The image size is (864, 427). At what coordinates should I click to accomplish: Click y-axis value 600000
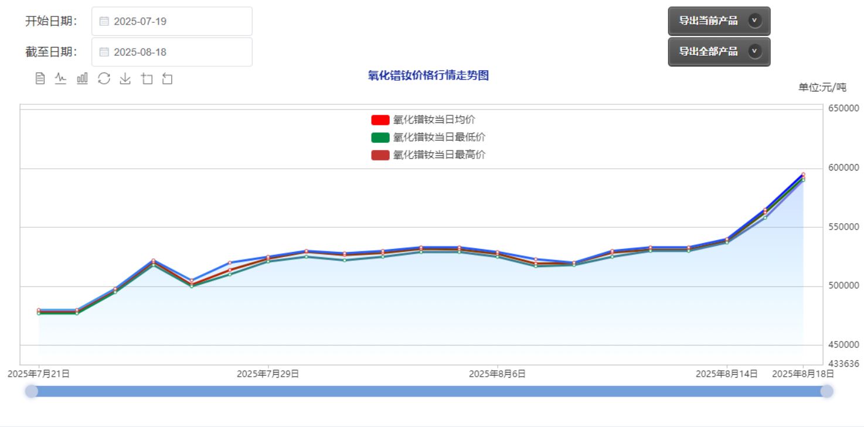click(x=844, y=168)
